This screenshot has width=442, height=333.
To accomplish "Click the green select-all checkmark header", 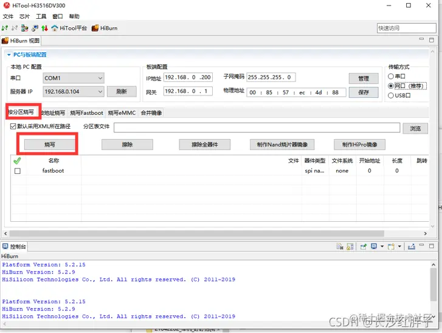I will point(17,161).
